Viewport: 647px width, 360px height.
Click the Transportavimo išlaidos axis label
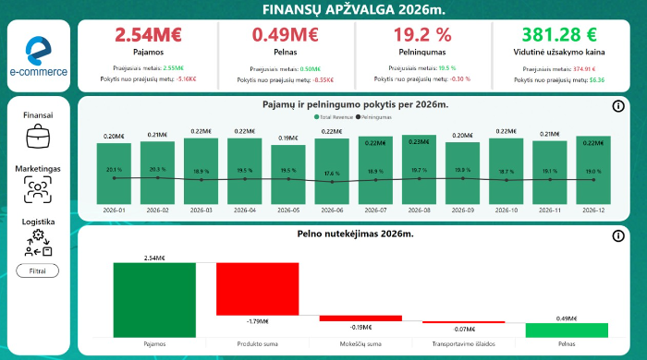pyautogui.click(x=464, y=344)
